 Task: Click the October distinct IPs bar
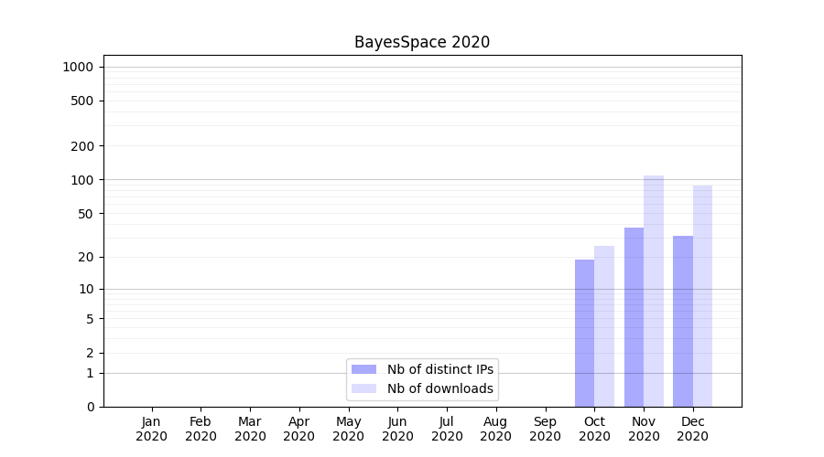click(x=584, y=333)
